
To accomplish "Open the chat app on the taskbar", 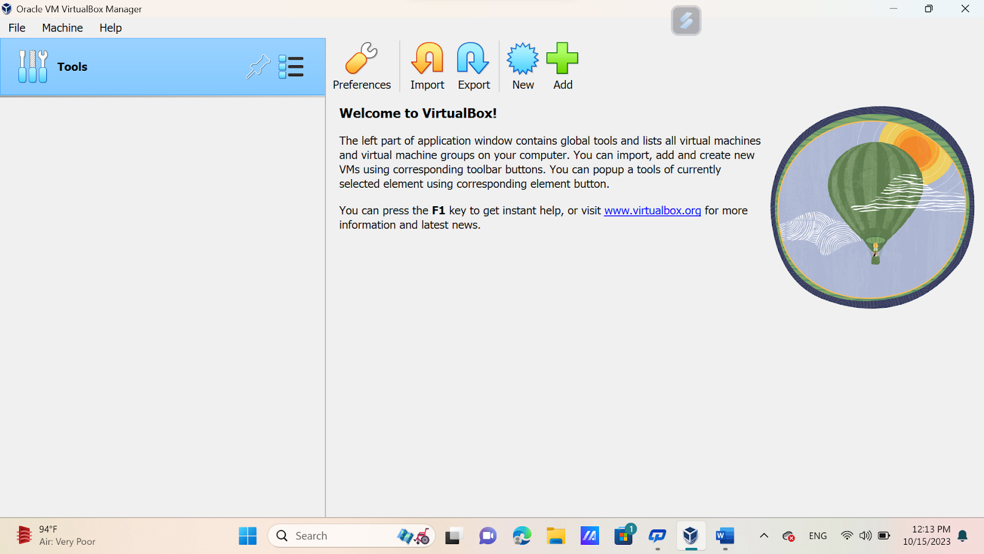I will point(488,536).
